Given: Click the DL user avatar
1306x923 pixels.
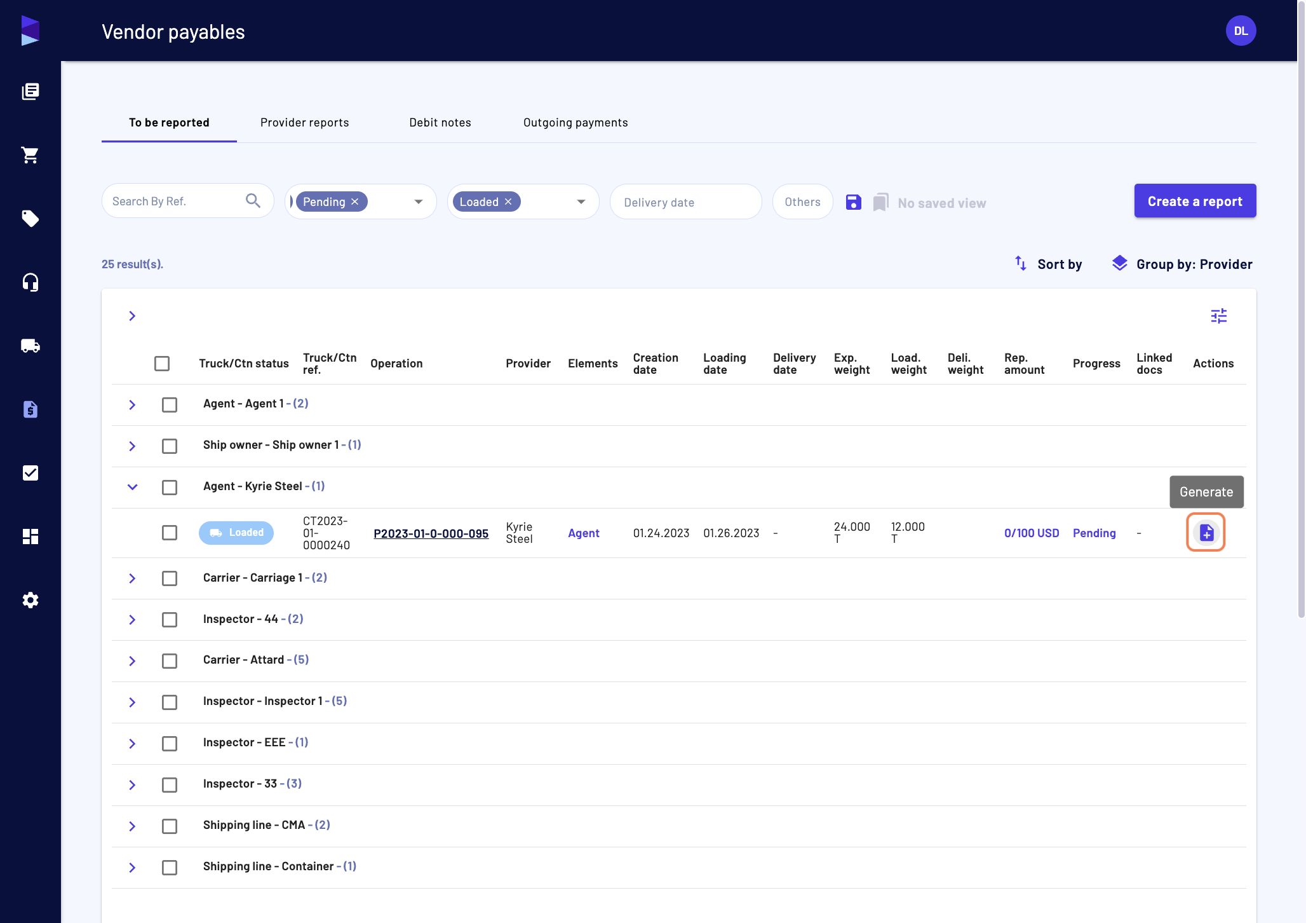Looking at the screenshot, I should [1241, 31].
